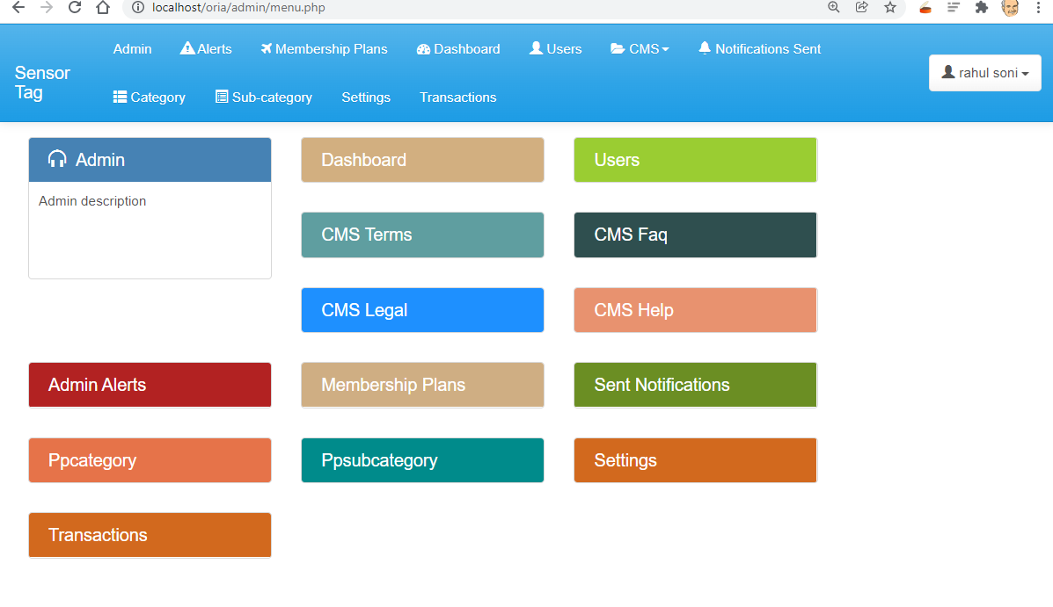Click the Alerts warning triangle icon
This screenshot has width=1053, height=607.
(187, 48)
